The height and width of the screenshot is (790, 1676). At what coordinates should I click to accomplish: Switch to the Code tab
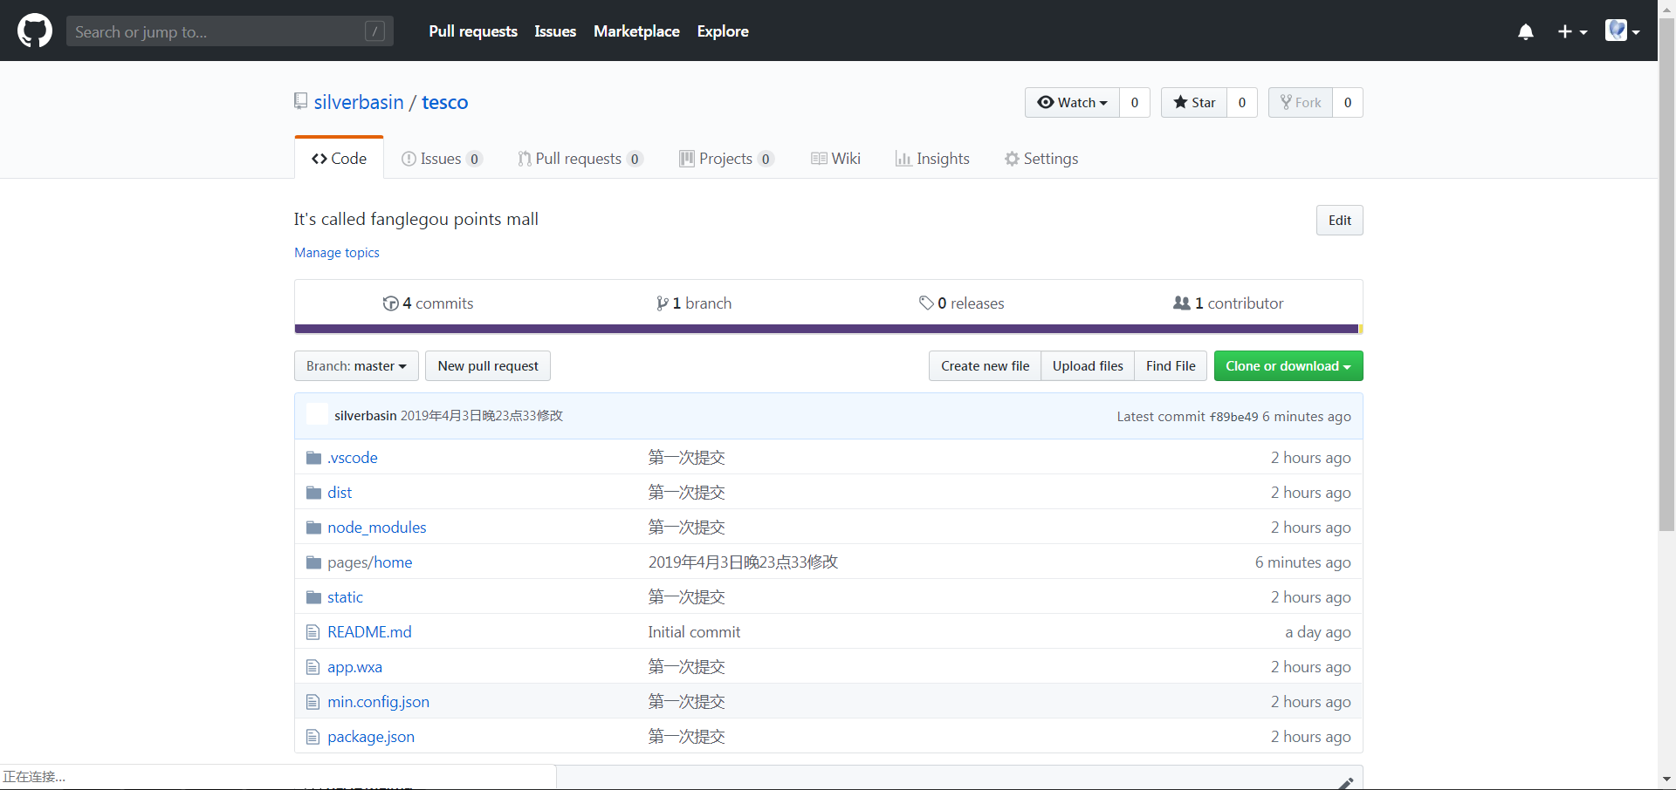point(339,159)
